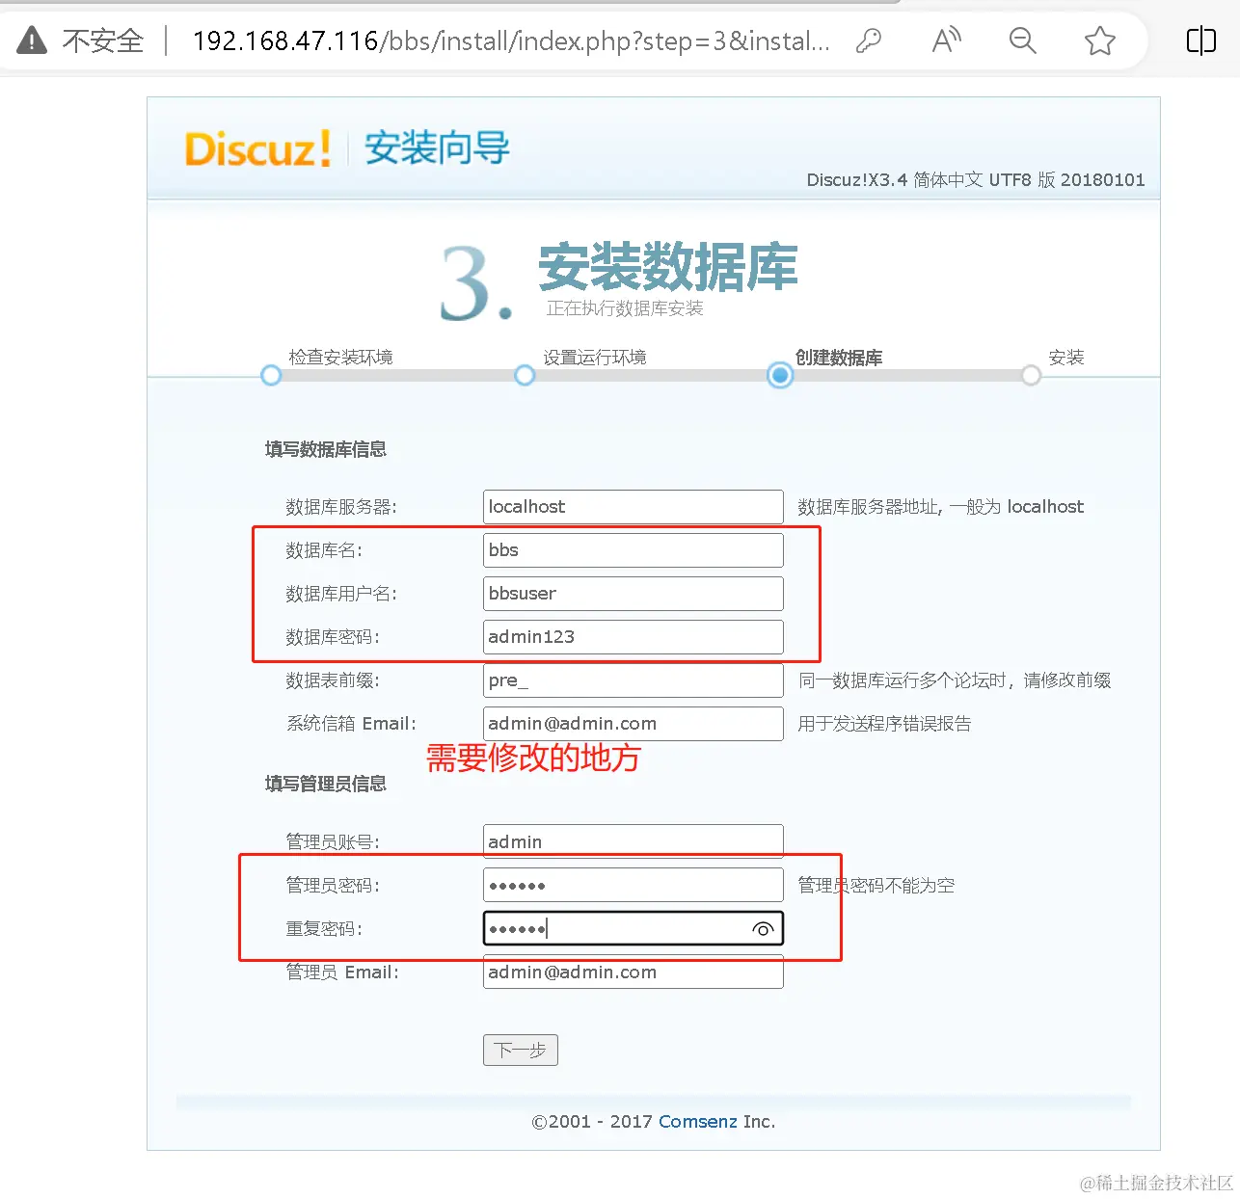Click the 数据库服务器地址 hint text
Image resolution: width=1240 pixels, height=1199 pixels.
940,507
